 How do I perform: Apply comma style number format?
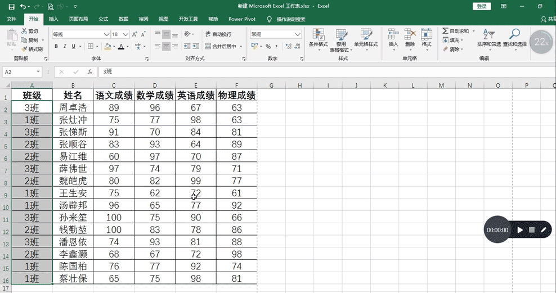276,46
